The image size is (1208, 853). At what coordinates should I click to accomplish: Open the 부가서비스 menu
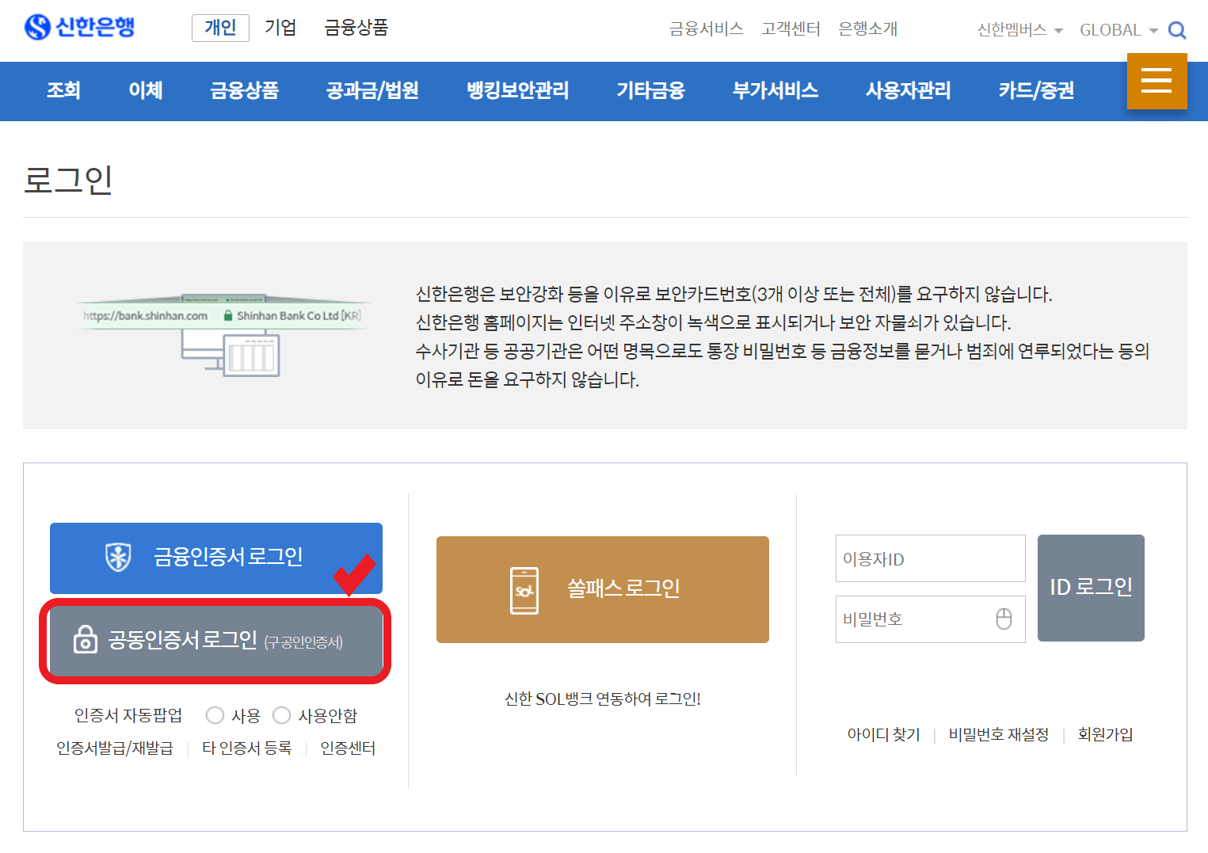(775, 90)
